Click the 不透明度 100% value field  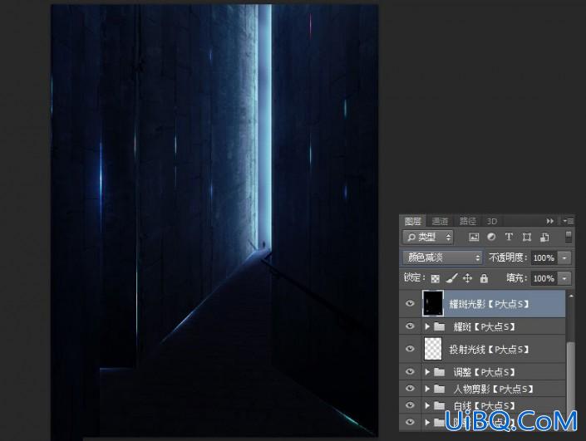tap(544, 257)
